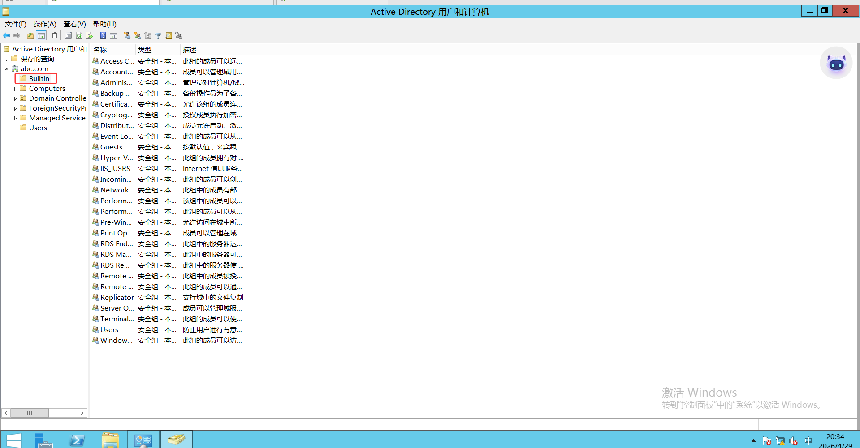Select the Active Directory root node
The image size is (860, 448).
click(x=49, y=49)
